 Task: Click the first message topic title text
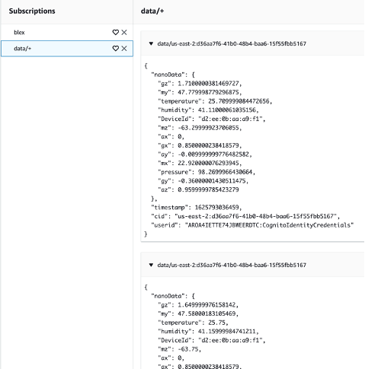232,43
